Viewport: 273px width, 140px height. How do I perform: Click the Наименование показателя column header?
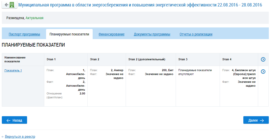tap(15, 60)
